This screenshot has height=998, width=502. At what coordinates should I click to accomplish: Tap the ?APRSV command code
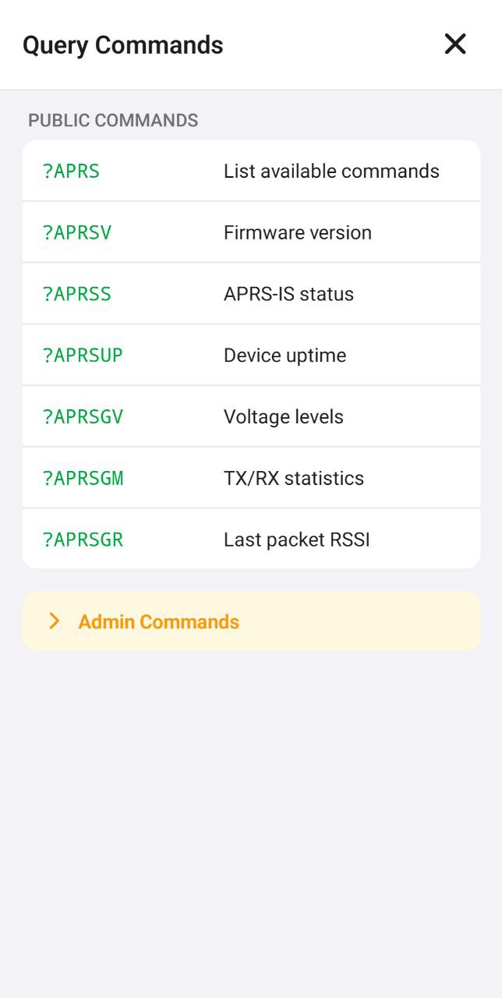(77, 233)
